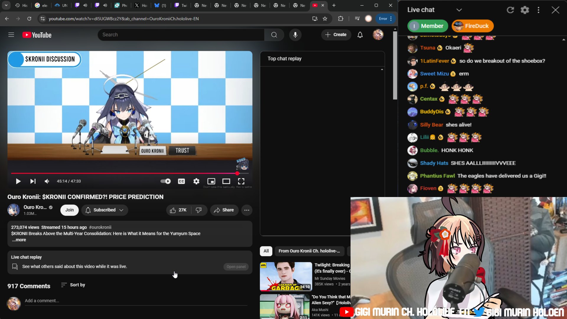Open notifications bell in YouTube header

pos(360,35)
